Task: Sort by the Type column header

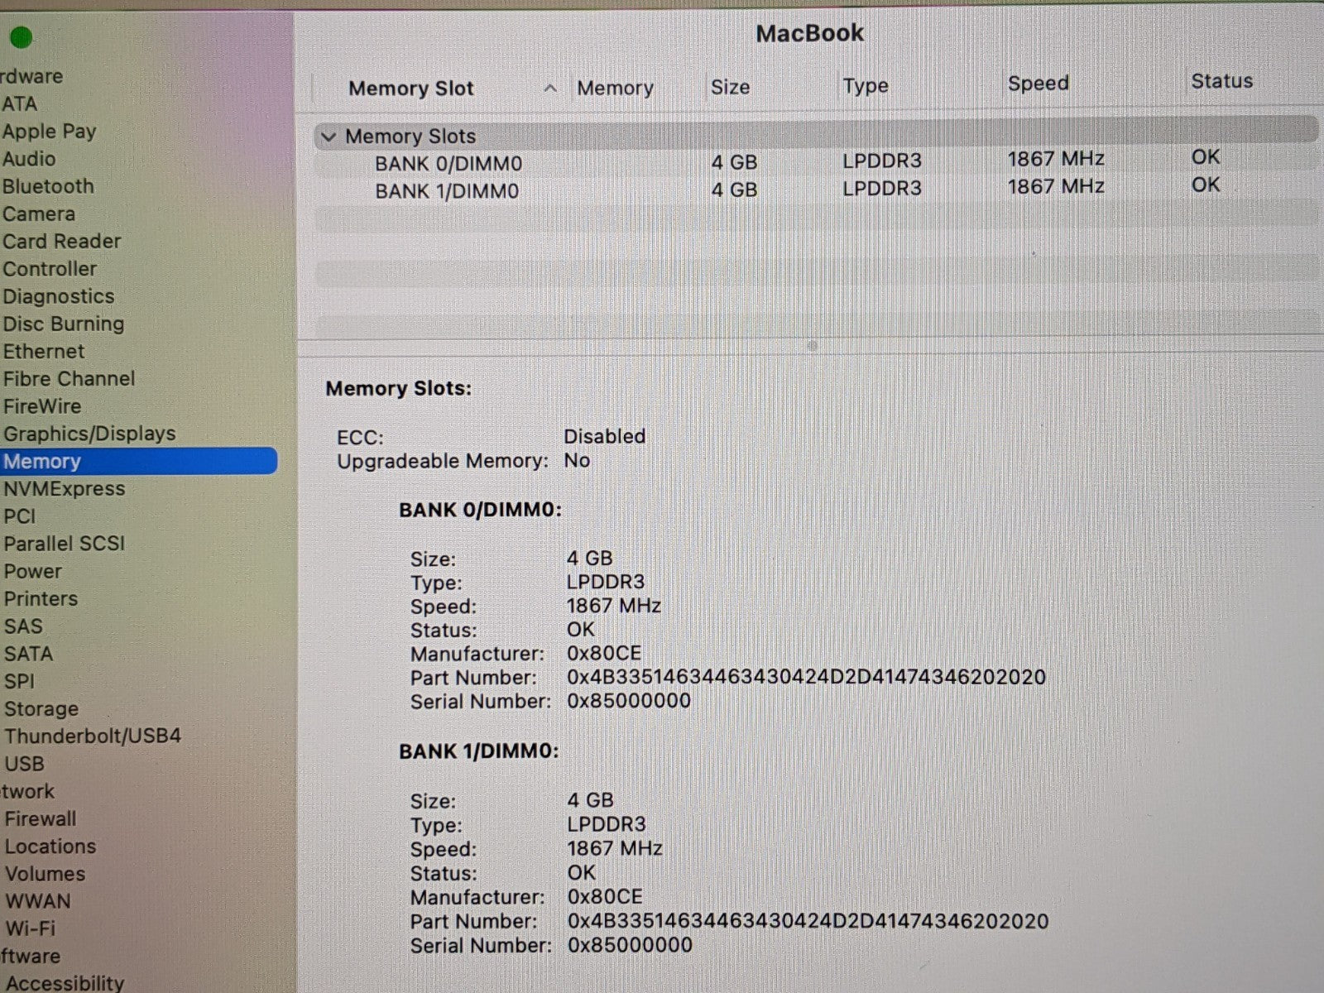Action: [865, 85]
